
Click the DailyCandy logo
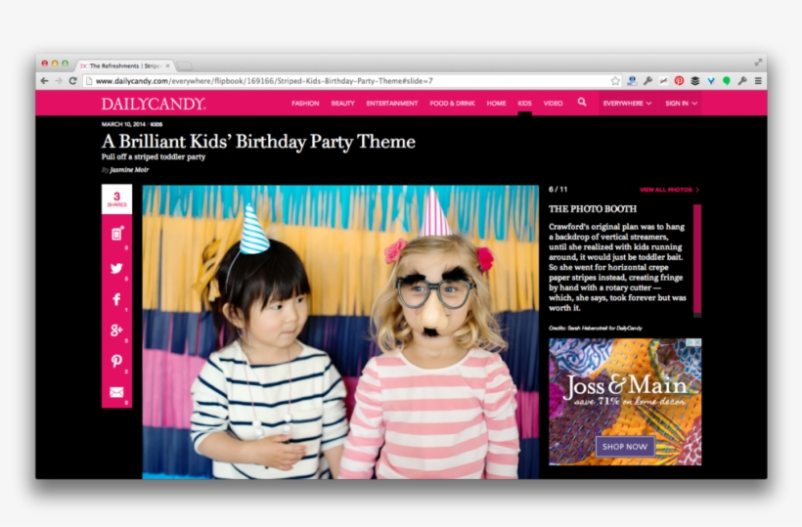[x=154, y=104]
